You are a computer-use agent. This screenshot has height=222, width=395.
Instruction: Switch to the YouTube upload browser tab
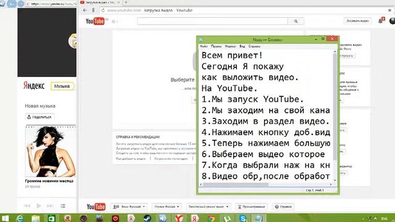coord(100,2)
